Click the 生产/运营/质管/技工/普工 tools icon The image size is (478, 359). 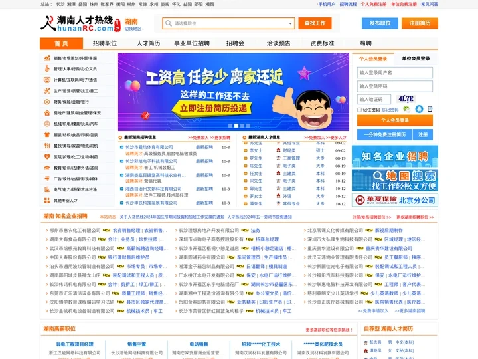pyautogui.click(x=47, y=91)
